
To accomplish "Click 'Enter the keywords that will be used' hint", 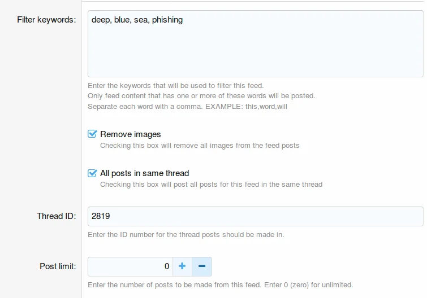I will pos(176,86).
